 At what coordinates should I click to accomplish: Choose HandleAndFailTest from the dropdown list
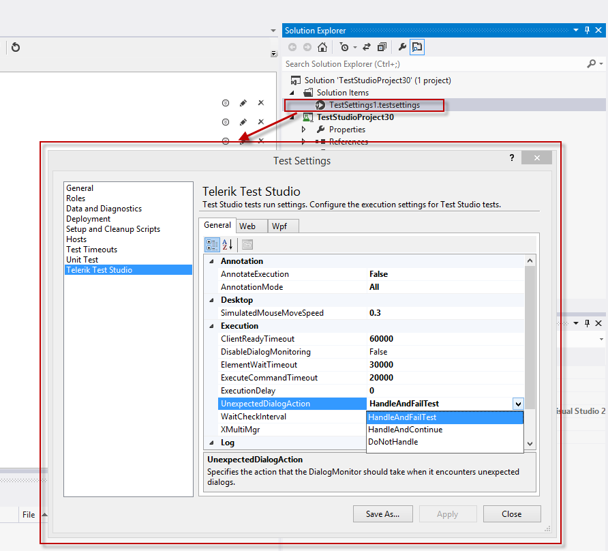click(x=445, y=417)
